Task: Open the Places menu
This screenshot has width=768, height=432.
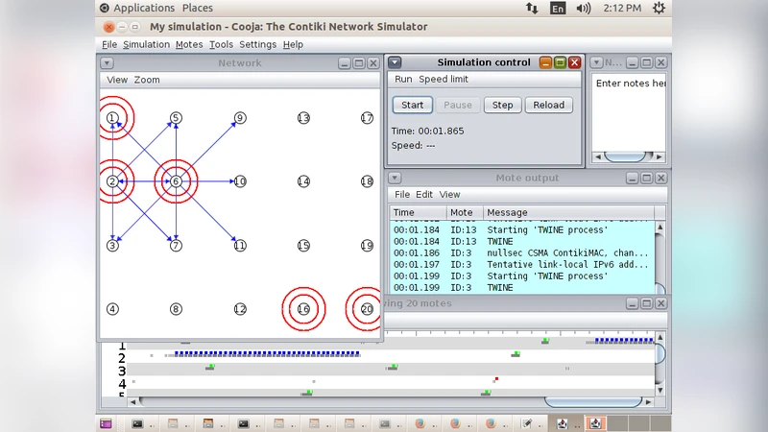Action: (198, 8)
